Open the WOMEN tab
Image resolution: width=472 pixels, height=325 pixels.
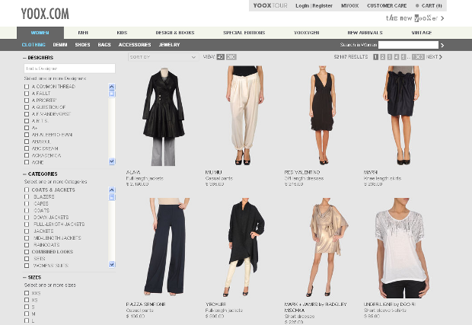tap(40, 33)
